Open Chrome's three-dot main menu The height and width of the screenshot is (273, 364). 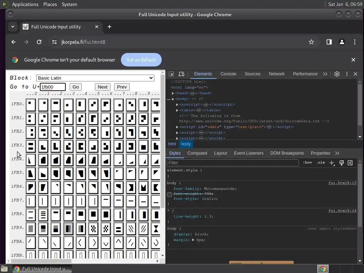tap(354, 42)
